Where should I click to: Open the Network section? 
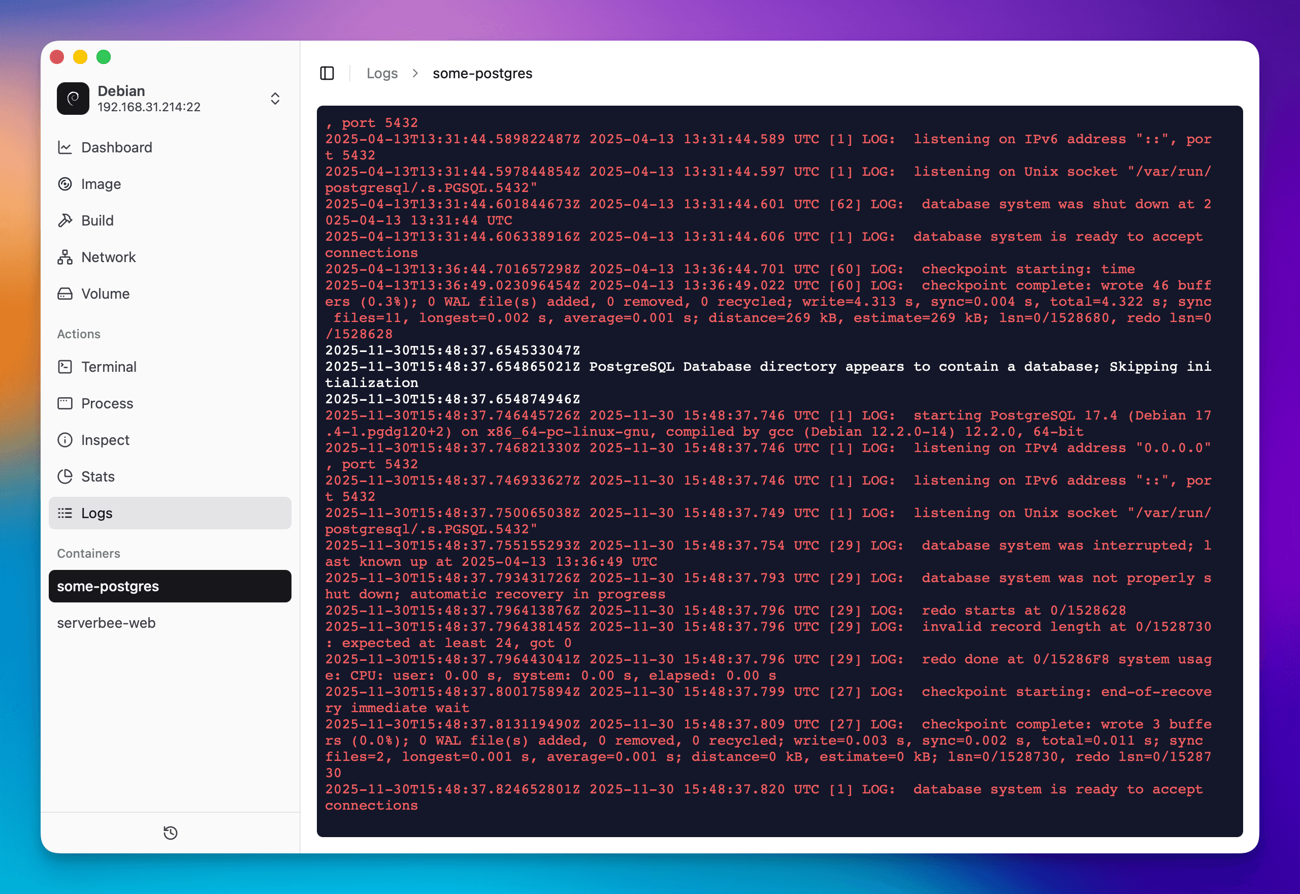[108, 257]
